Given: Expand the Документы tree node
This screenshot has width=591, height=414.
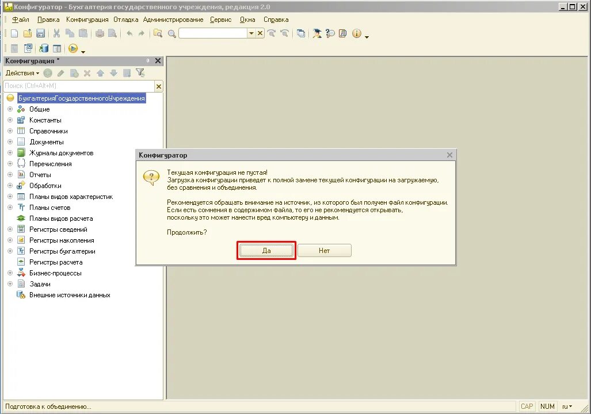Looking at the screenshot, I should [x=10, y=142].
